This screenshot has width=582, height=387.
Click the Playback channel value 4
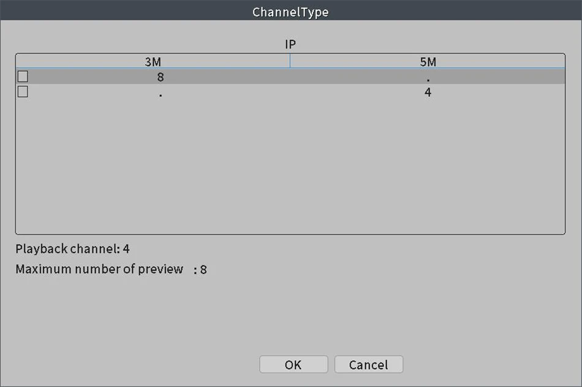tap(126, 249)
